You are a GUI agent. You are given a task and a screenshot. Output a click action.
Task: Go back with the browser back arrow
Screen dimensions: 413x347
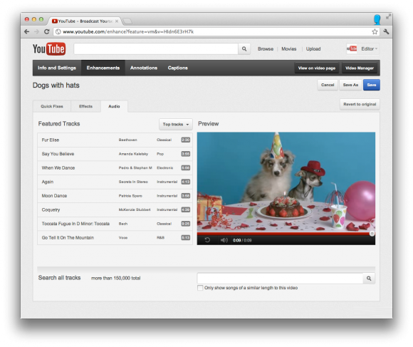click(26, 31)
